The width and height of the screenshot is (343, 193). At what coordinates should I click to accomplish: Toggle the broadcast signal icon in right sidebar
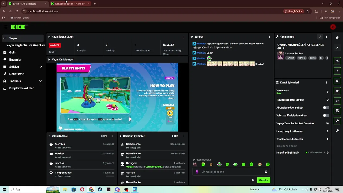coord(337,101)
